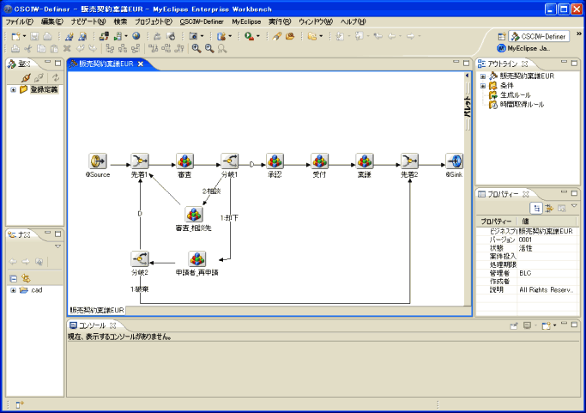The height and width of the screenshot is (413, 586).
Task: Select the 先着2 join node
Action: pyautogui.click(x=409, y=161)
